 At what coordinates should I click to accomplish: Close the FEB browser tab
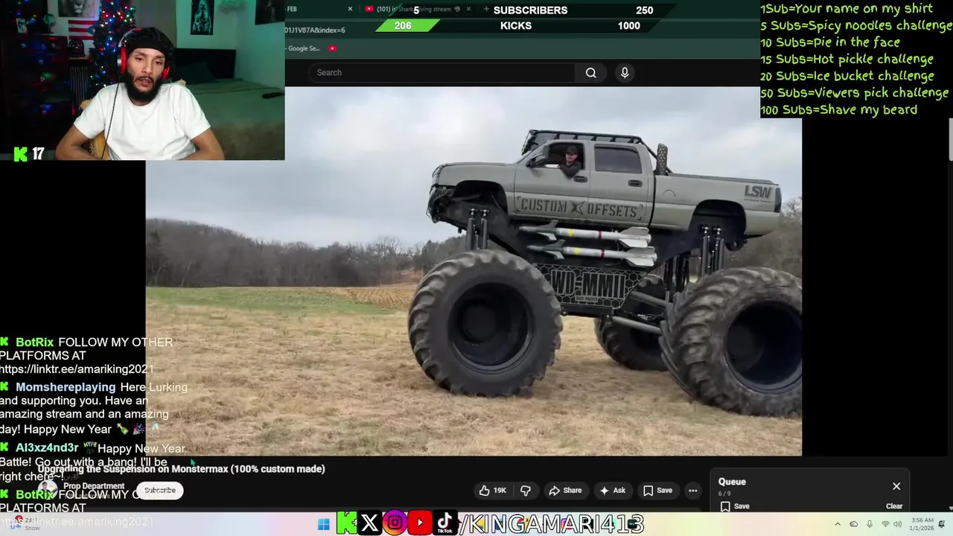tap(350, 9)
